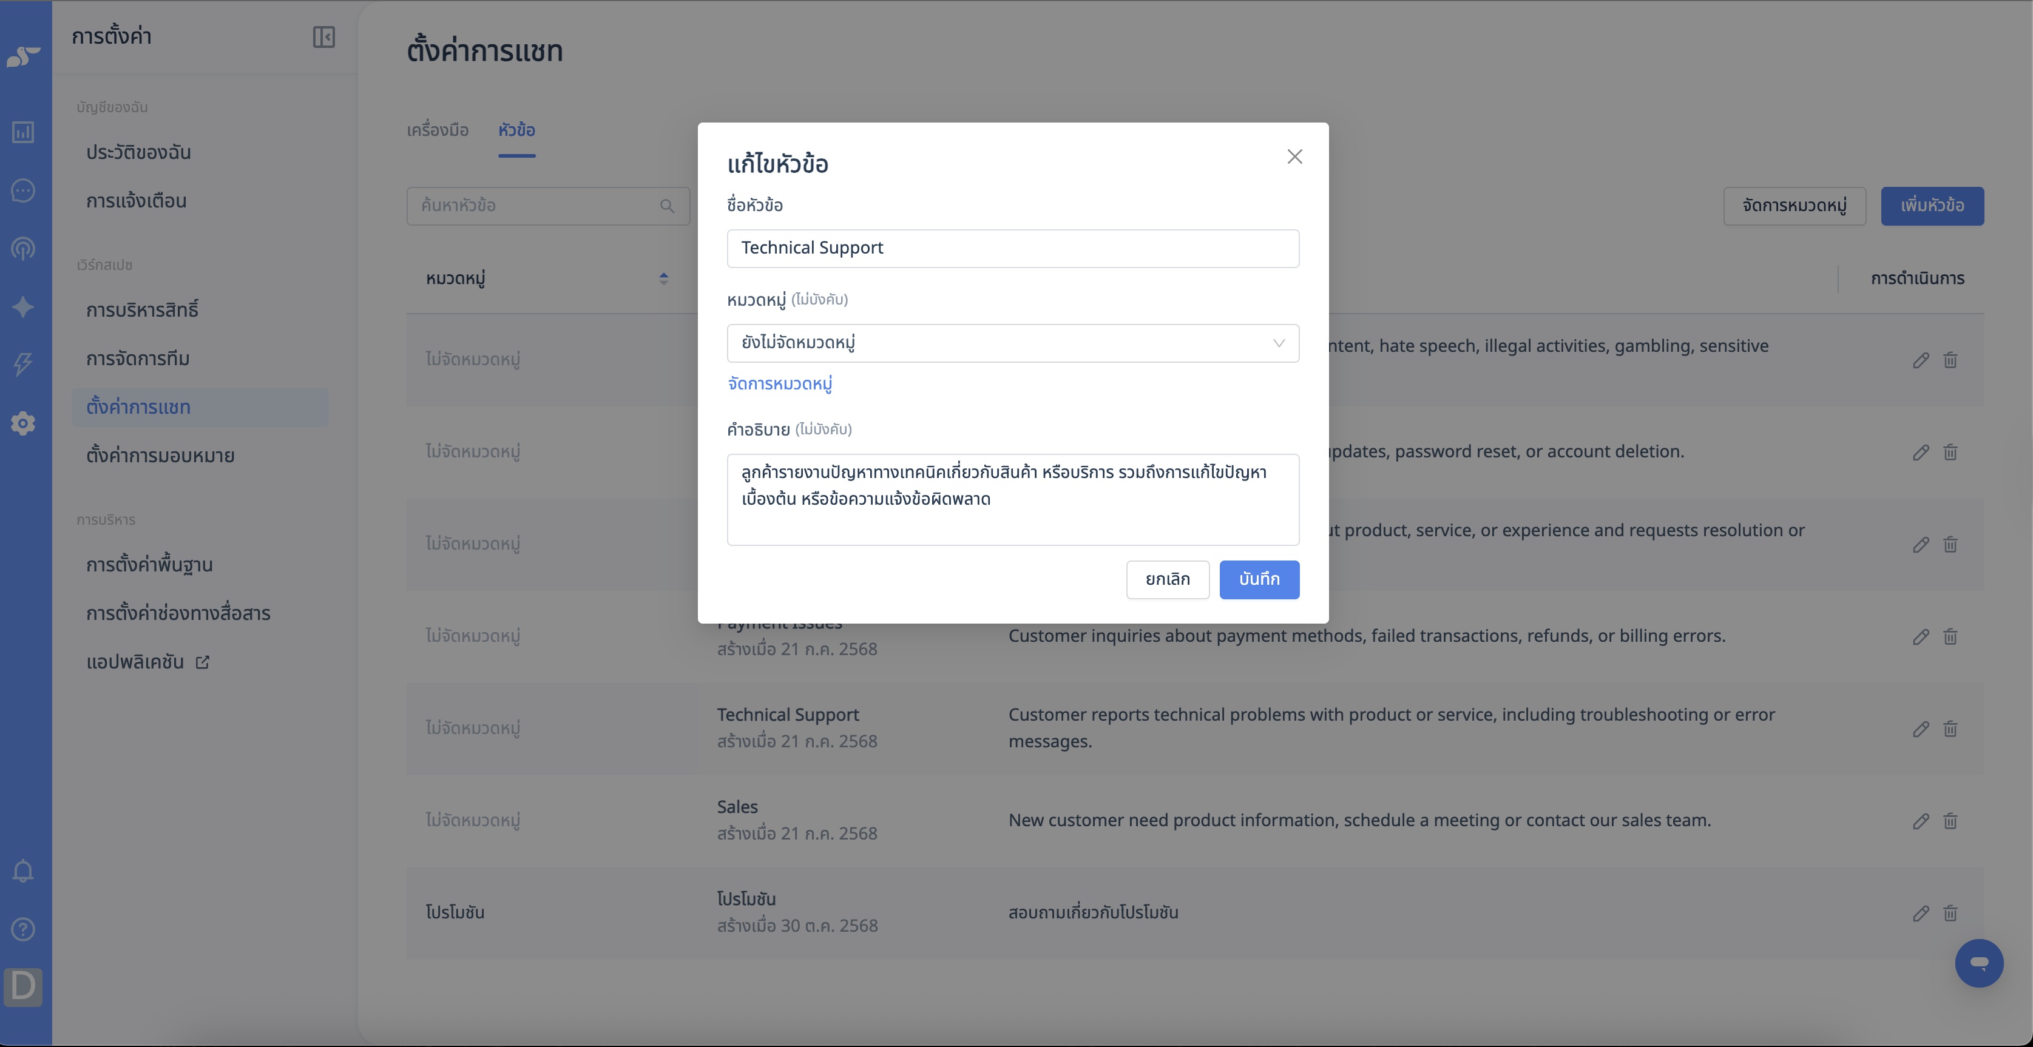Delete the โปรโมชัน topic row
This screenshot has height=1047, width=2033.
1950,914
